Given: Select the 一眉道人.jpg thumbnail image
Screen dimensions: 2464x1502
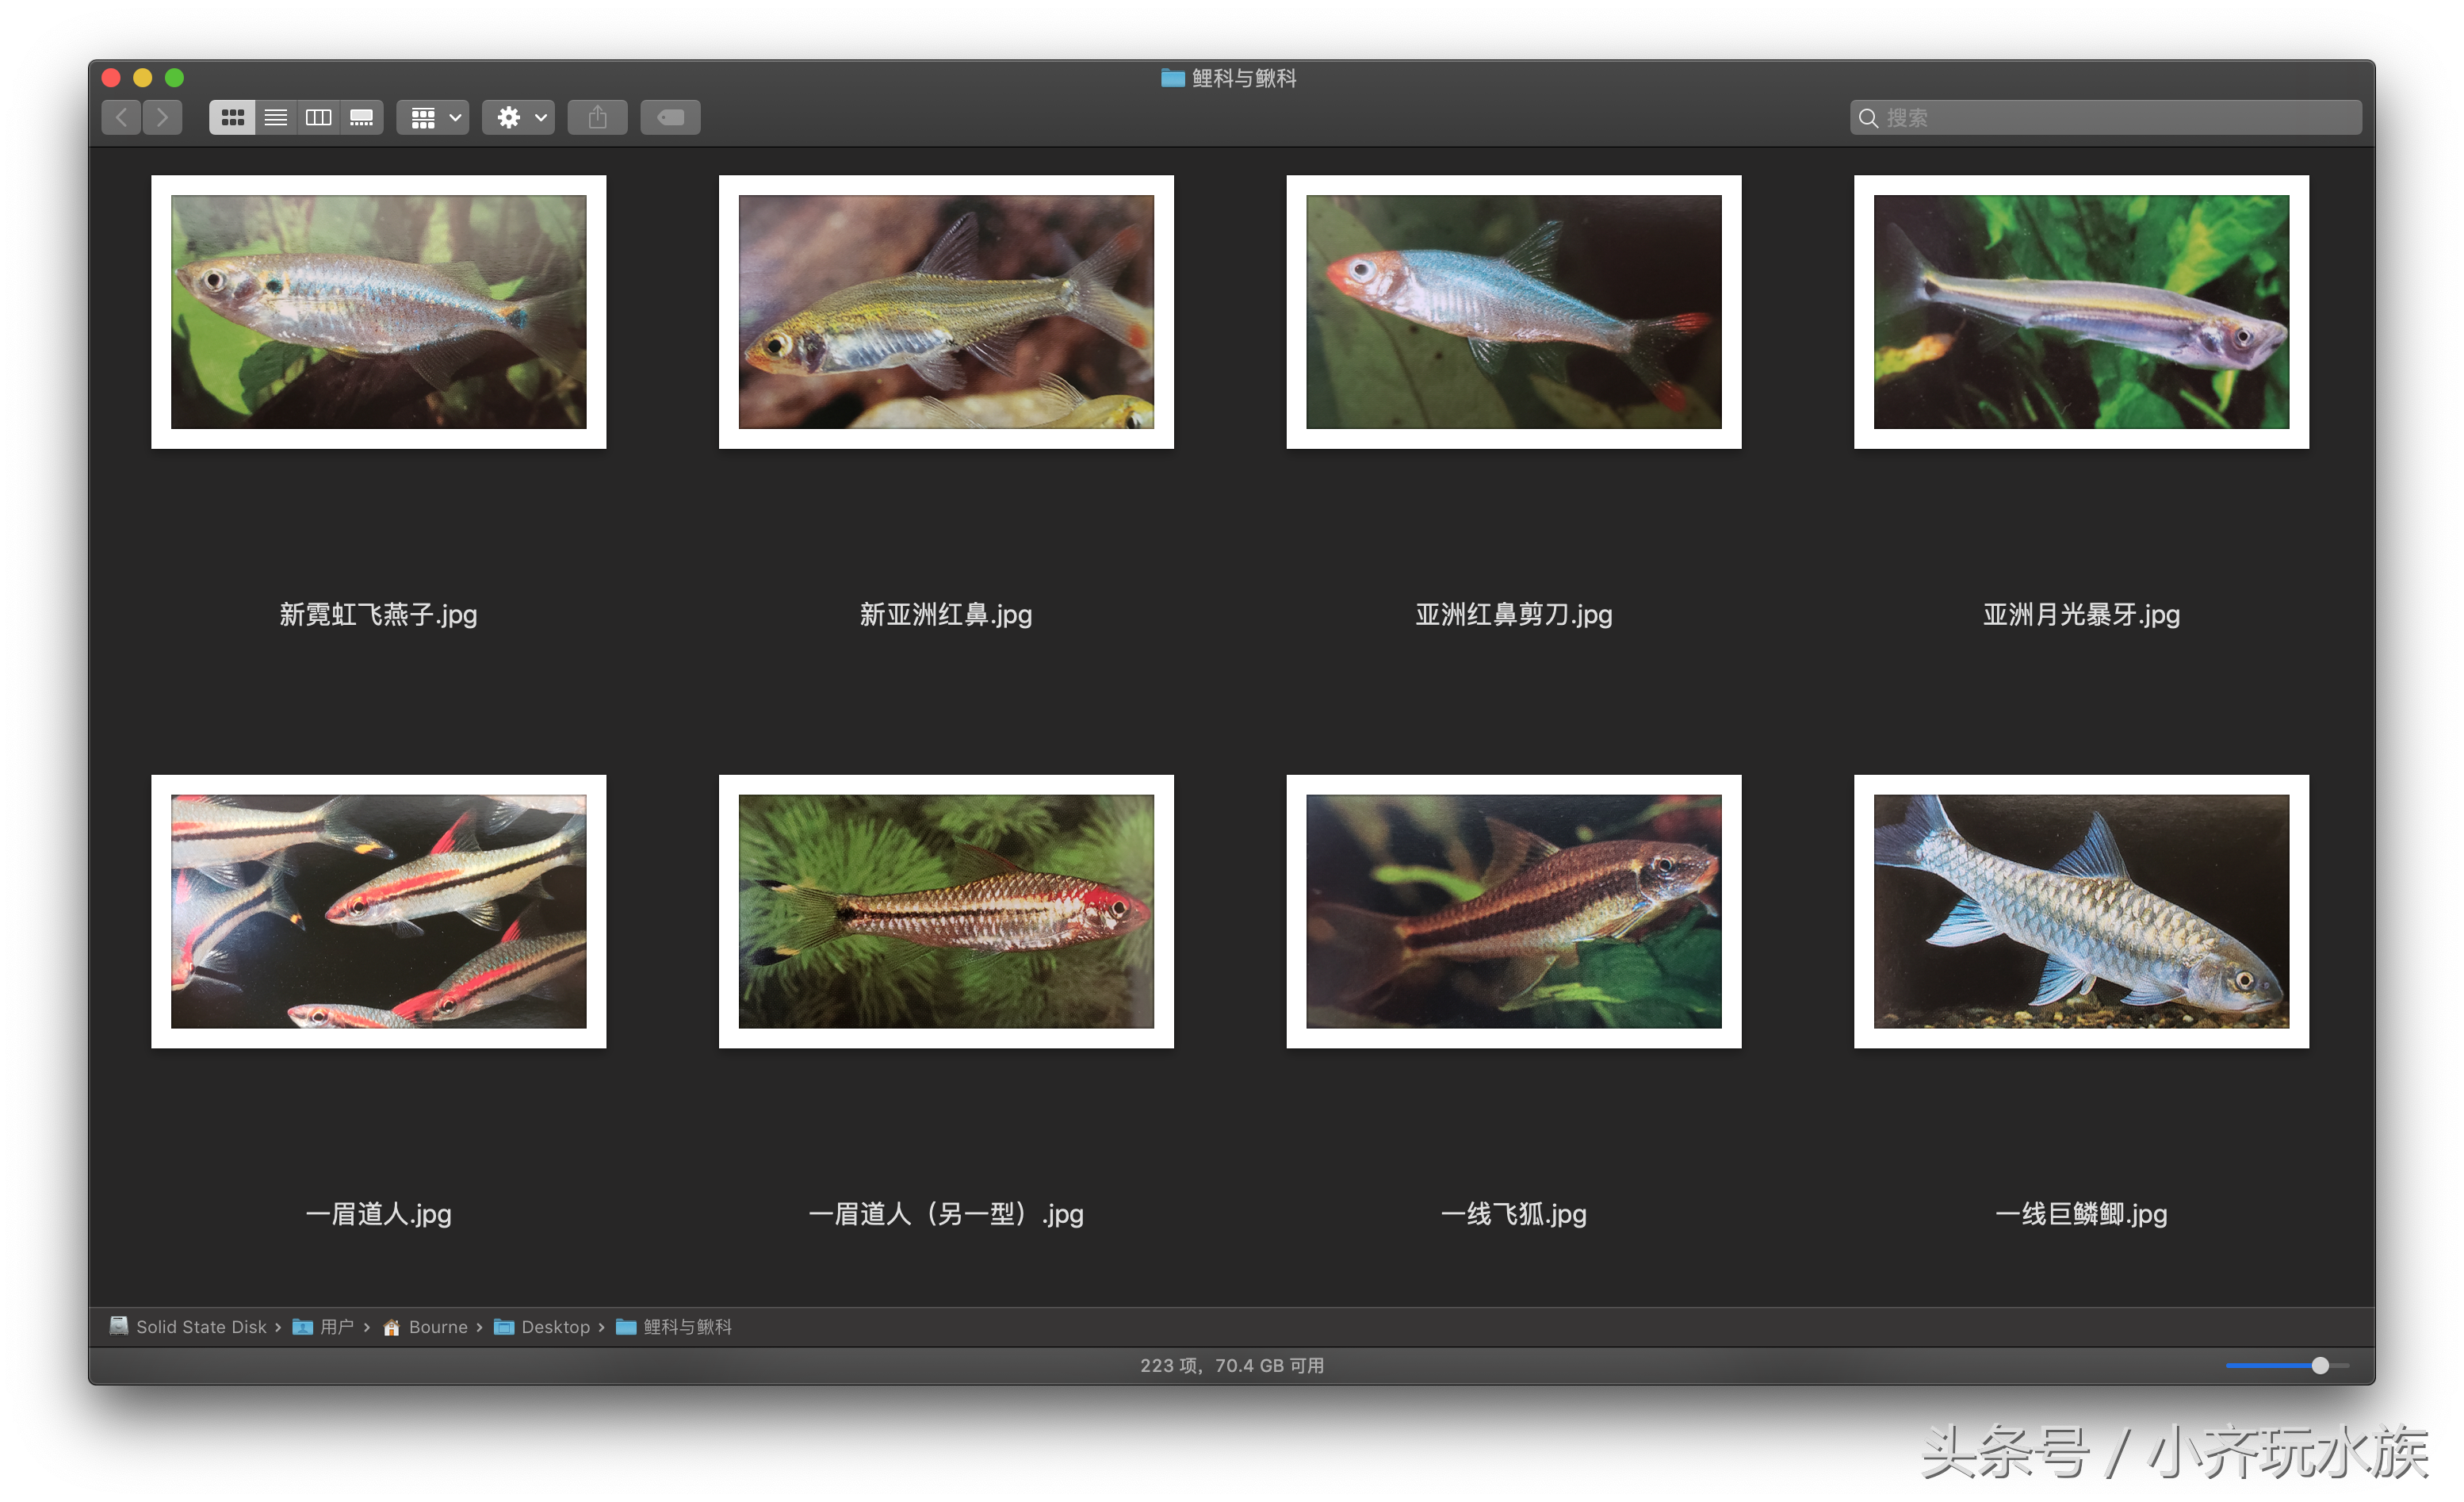Looking at the screenshot, I should (x=379, y=912).
